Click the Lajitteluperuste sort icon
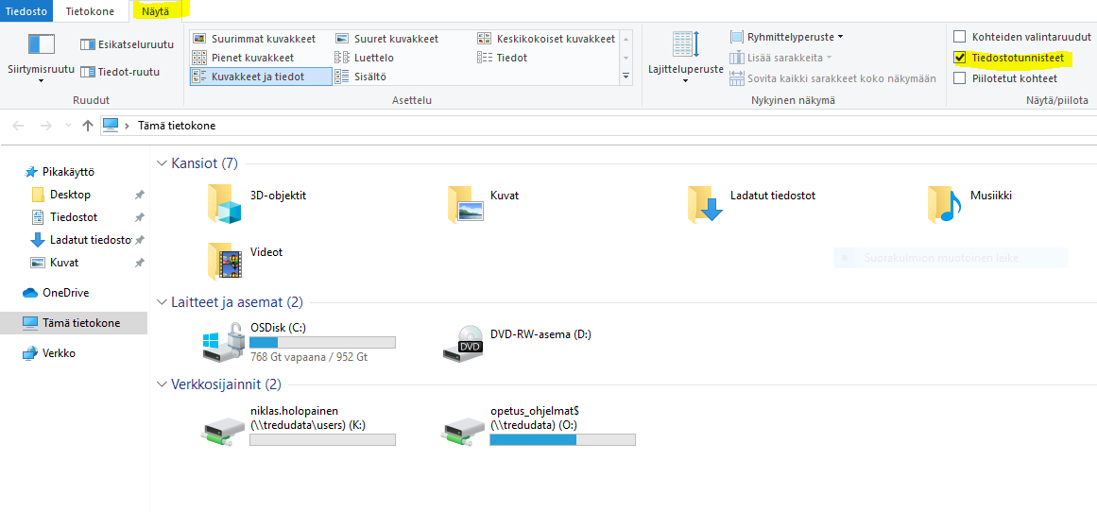This screenshot has height=512, width=1097. (685, 45)
